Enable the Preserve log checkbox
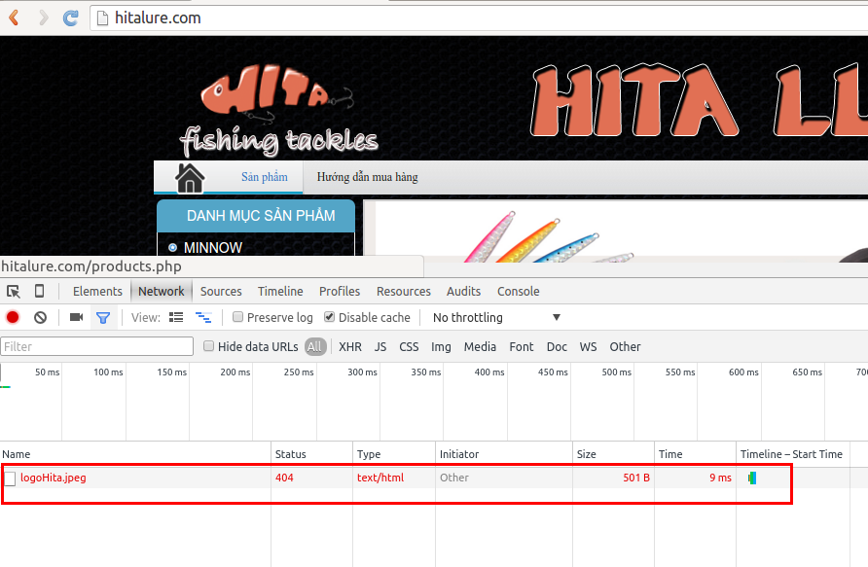 [238, 317]
